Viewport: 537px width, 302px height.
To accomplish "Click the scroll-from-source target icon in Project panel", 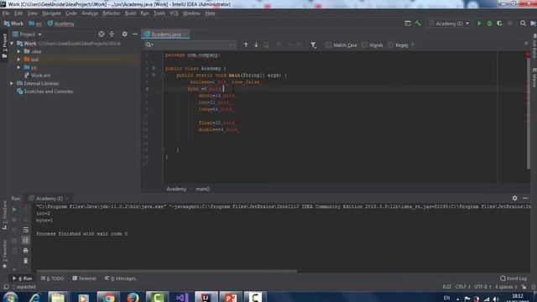I will coord(102,34).
